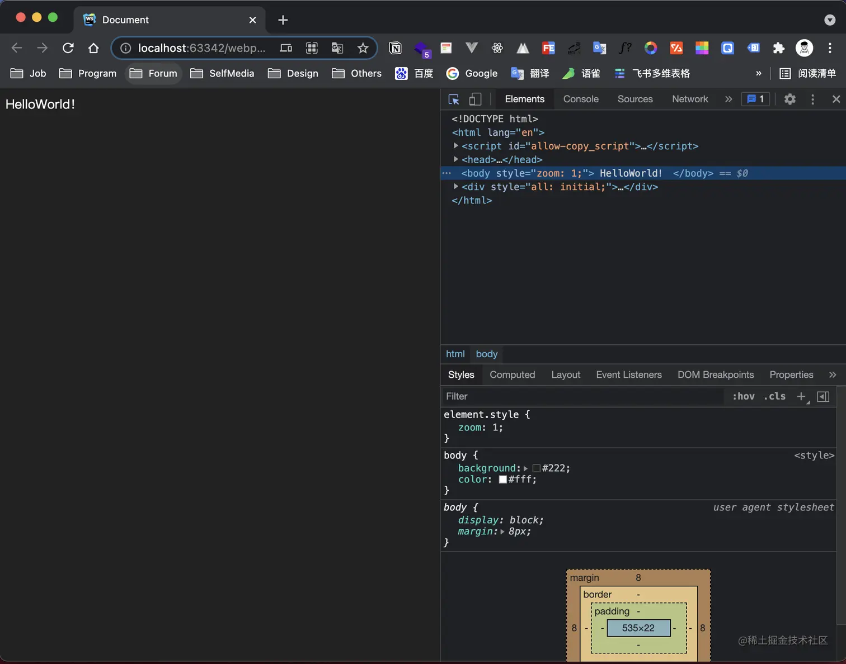Activate the element inspector picker icon
Image resolution: width=846 pixels, height=664 pixels.
coord(454,99)
